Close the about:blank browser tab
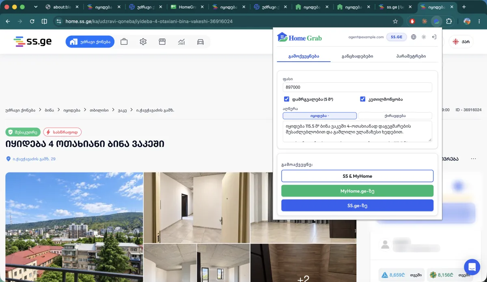This screenshot has height=282, width=487. 77,7
